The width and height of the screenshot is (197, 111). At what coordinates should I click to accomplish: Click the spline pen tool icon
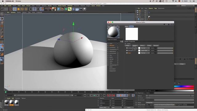(62, 9)
